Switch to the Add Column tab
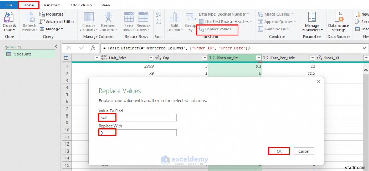Screen dimensions: 369x171 pos(81,5)
